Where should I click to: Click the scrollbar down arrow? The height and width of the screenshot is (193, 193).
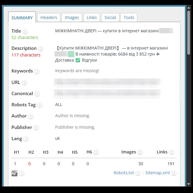pyautogui.click(x=188, y=184)
